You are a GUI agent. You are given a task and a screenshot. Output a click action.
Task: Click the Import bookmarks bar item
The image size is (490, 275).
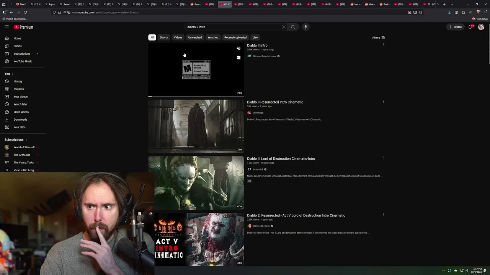15,19
